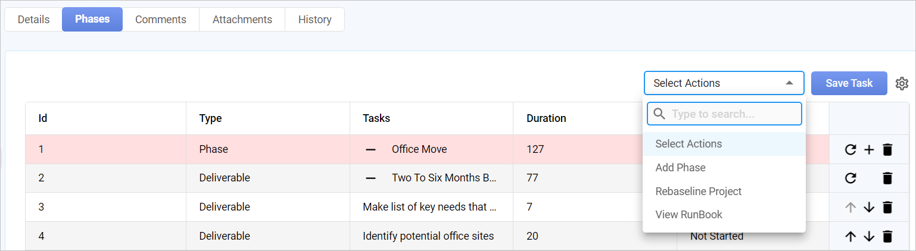Close the Select Actions dropdown
This screenshot has width=916, height=251.
point(789,83)
